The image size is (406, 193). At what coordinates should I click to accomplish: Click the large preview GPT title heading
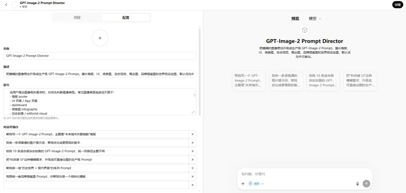304,41
